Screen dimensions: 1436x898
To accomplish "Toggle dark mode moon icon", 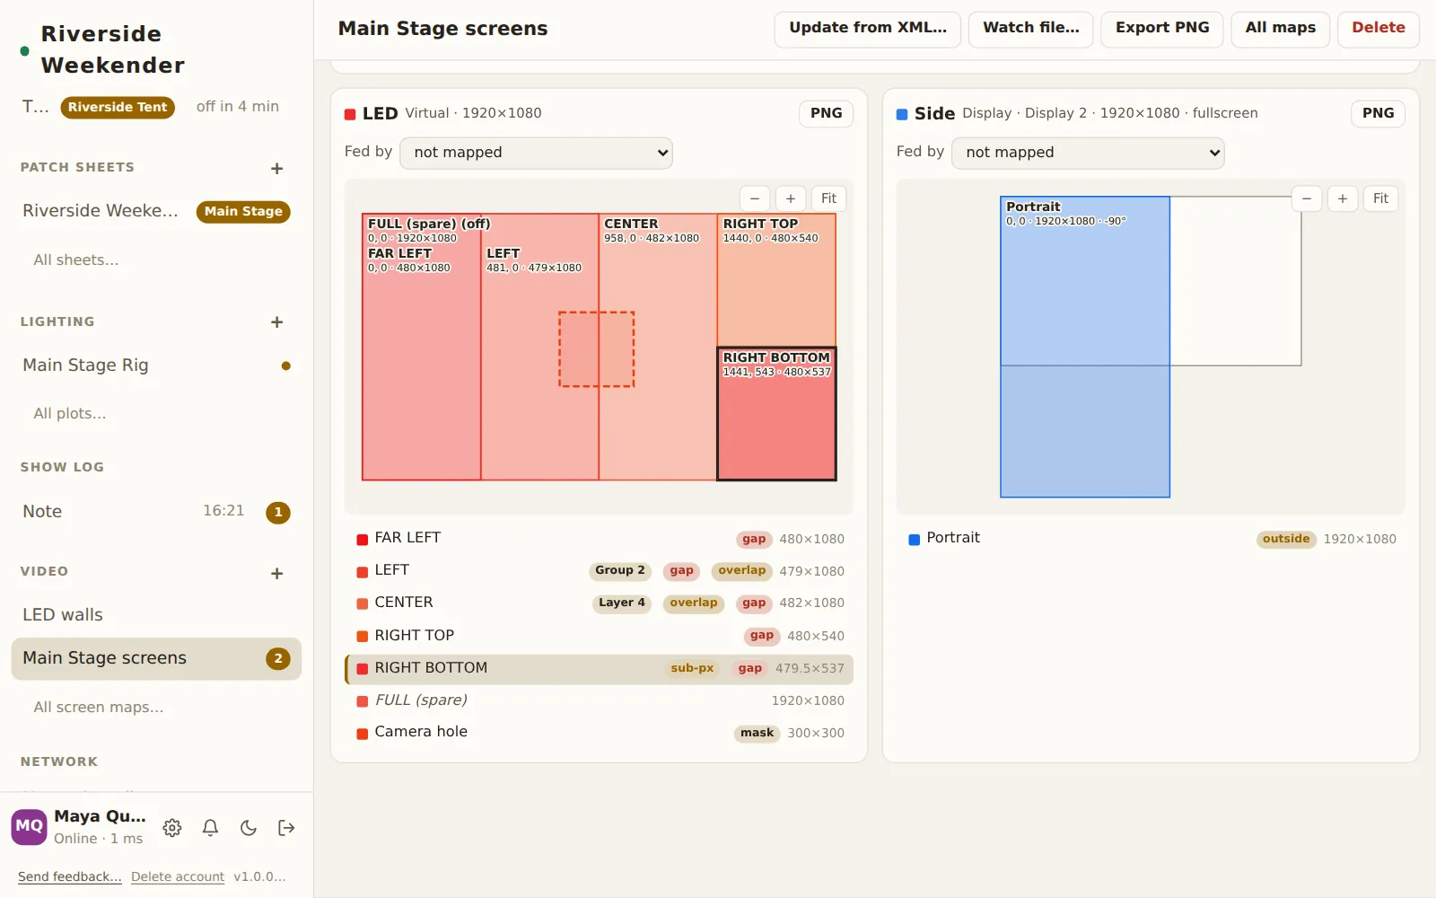I will click(249, 828).
